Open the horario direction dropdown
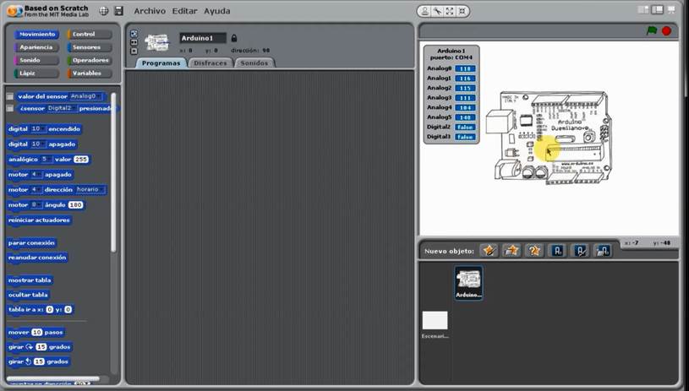Viewport: 689px width, 391px height. pos(90,189)
